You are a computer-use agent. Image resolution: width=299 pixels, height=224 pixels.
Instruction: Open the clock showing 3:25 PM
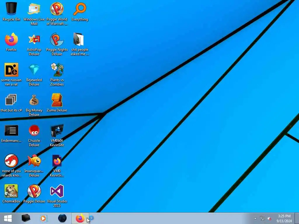284,218
